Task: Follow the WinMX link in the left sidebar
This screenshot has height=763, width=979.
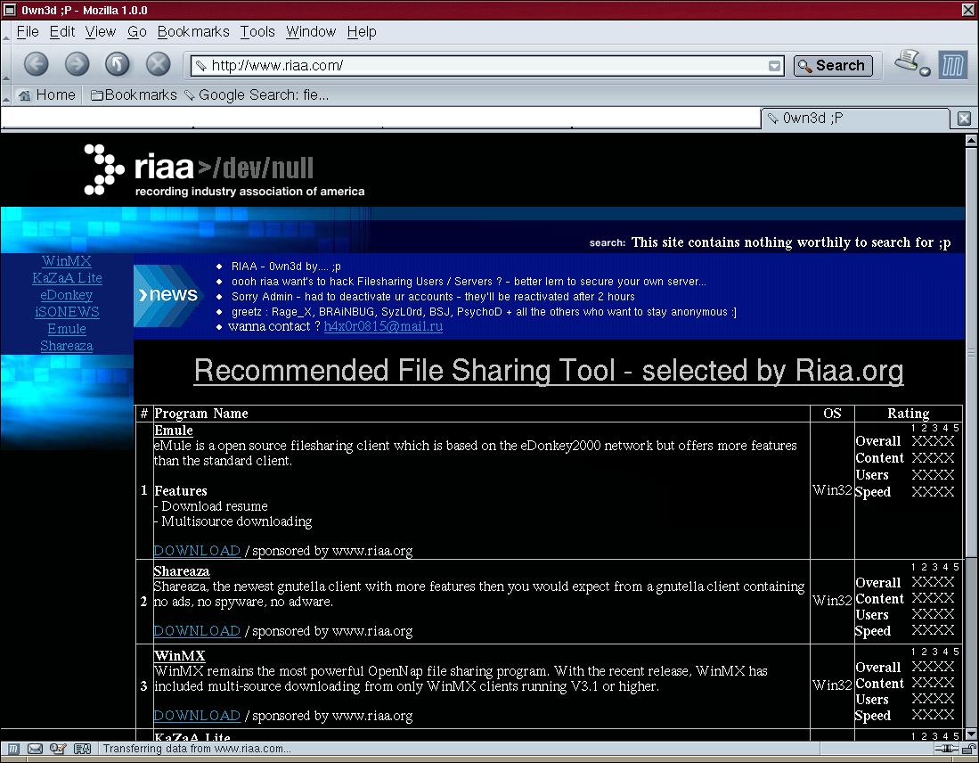Action: 67,261
